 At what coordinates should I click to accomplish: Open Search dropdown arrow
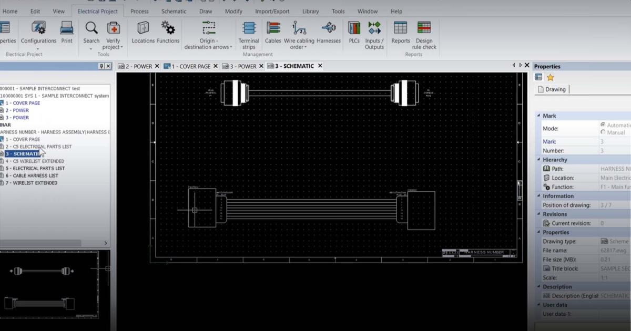click(x=91, y=48)
